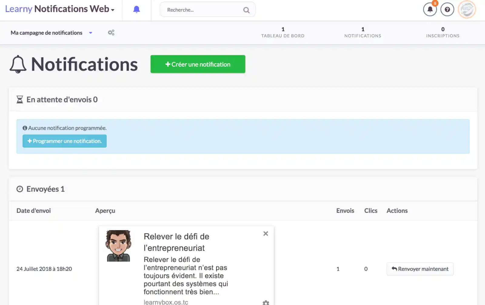Focus the Recherche search field
The width and height of the screenshot is (485, 305).
(x=207, y=10)
